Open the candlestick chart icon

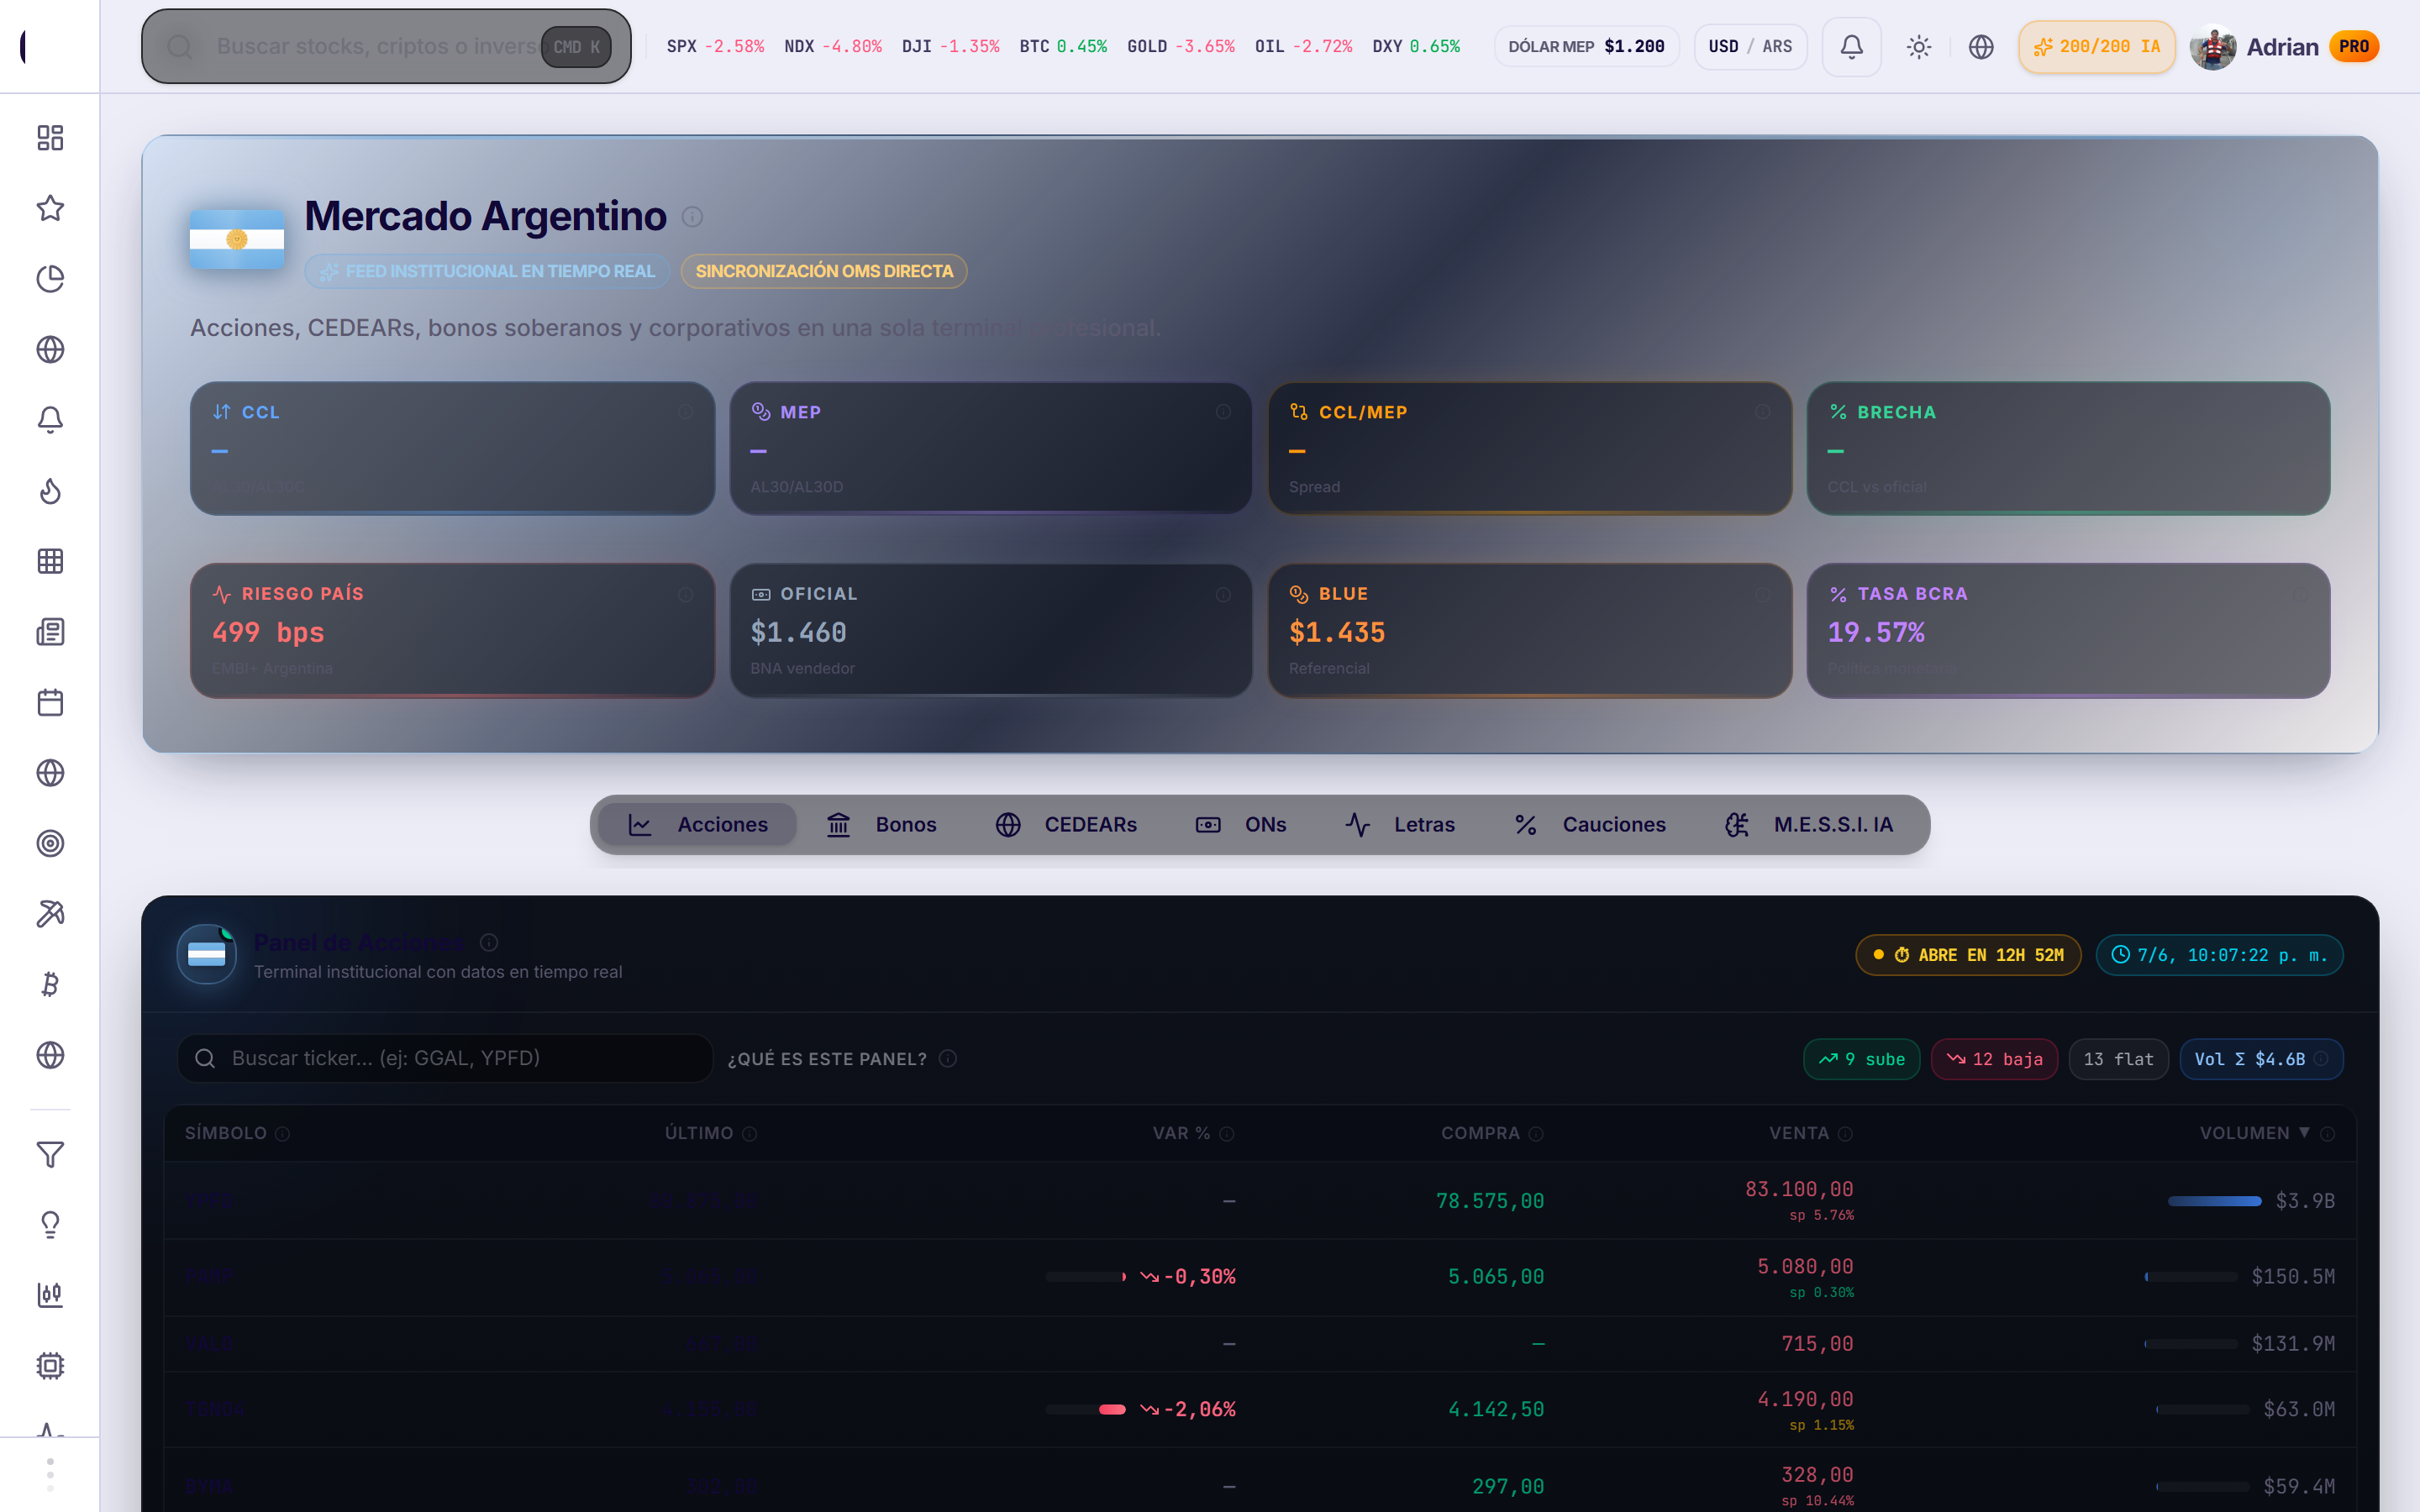tap(50, 1295)
